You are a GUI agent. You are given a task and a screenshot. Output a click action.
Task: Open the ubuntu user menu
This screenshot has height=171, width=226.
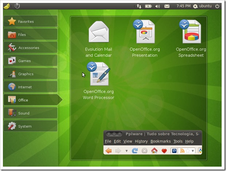(203, 6)
